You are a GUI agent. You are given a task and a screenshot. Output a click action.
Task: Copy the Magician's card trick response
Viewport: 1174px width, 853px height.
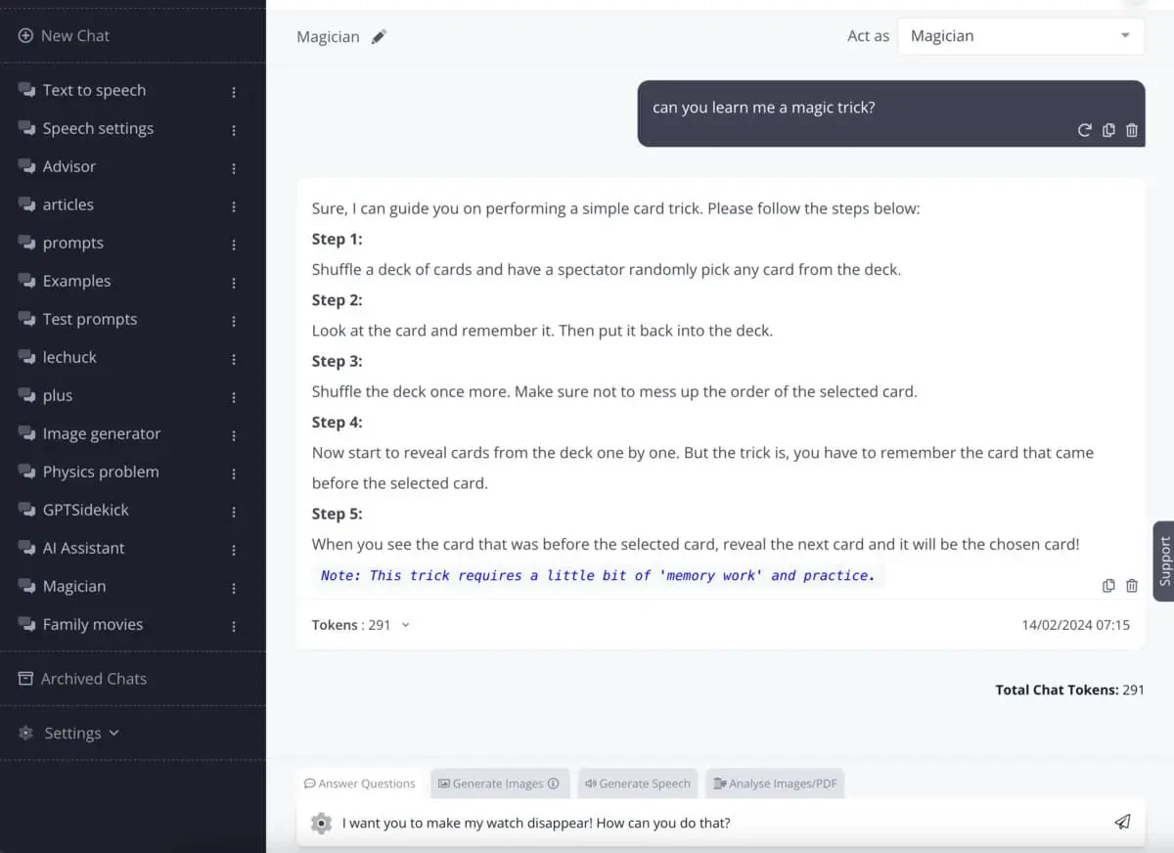pos(1108,585)
